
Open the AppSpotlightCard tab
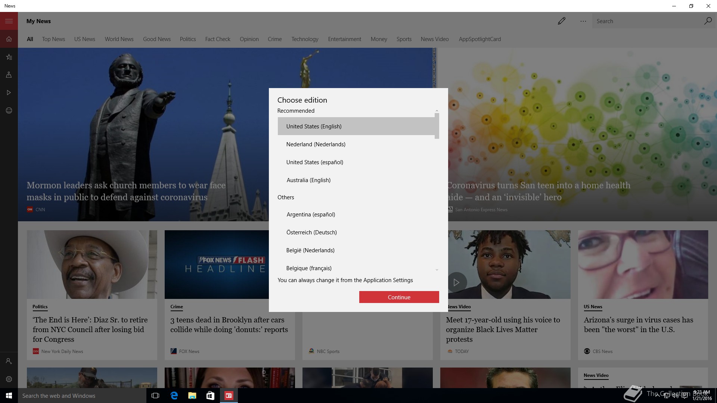[480, 39]
